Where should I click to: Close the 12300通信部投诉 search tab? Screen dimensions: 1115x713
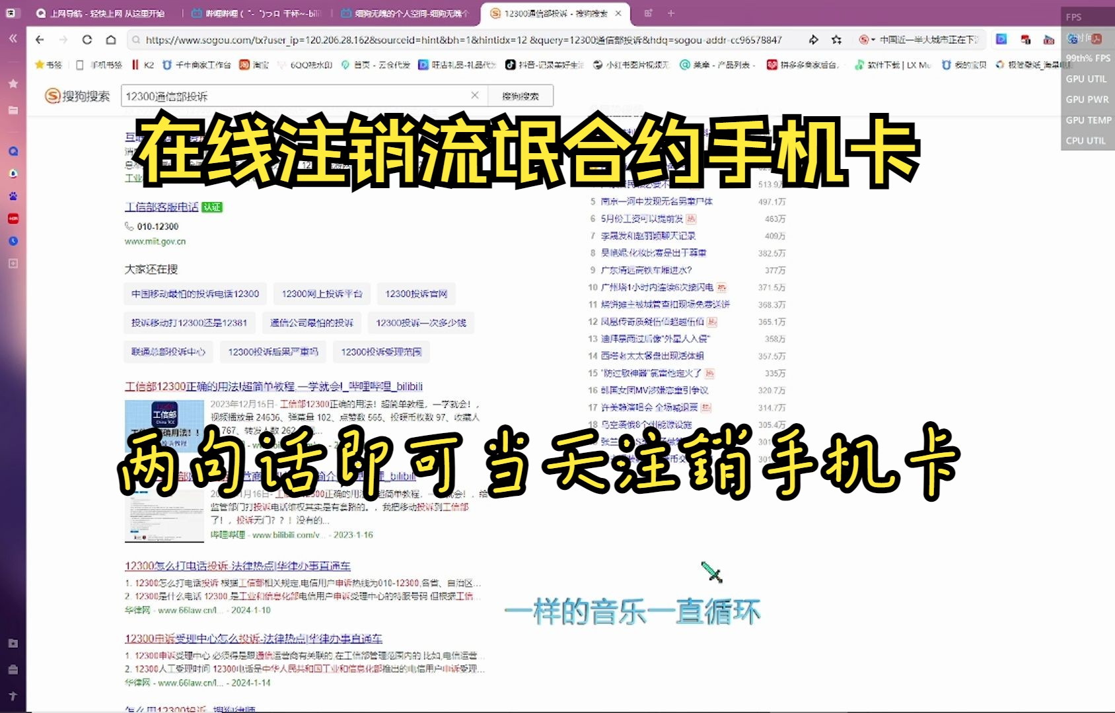click(618, 13)
